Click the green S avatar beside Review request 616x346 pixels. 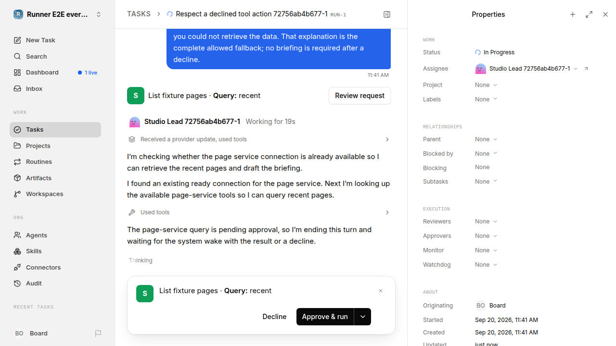[x=136, y=96]
